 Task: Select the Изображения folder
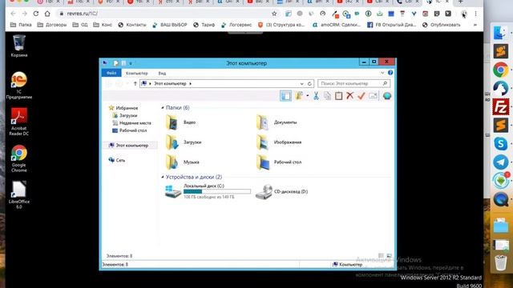click(x=279, y=142)
